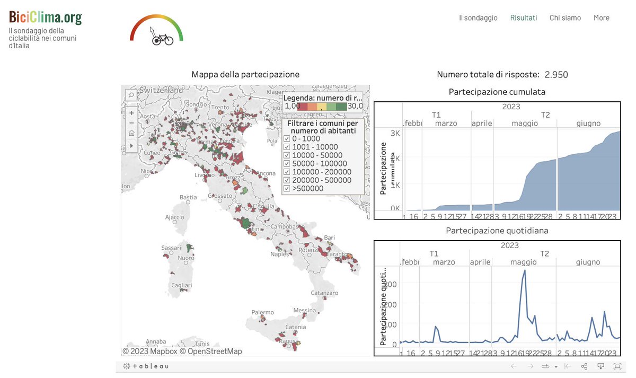This screenshot has width=636, height=378.
Task: Click the Chi siamo link
Action: pyautogui.click(x=565, y=17)
